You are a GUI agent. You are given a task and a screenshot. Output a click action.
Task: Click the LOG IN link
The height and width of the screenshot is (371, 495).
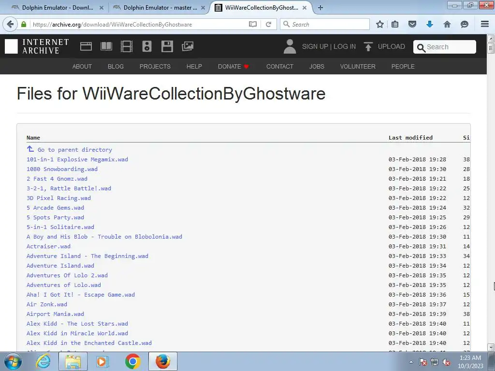(344, 46)
